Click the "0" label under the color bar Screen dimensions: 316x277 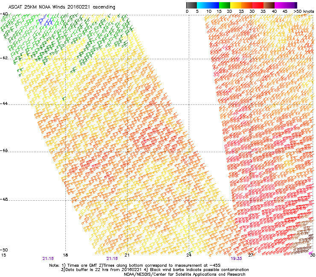(187, 12)
